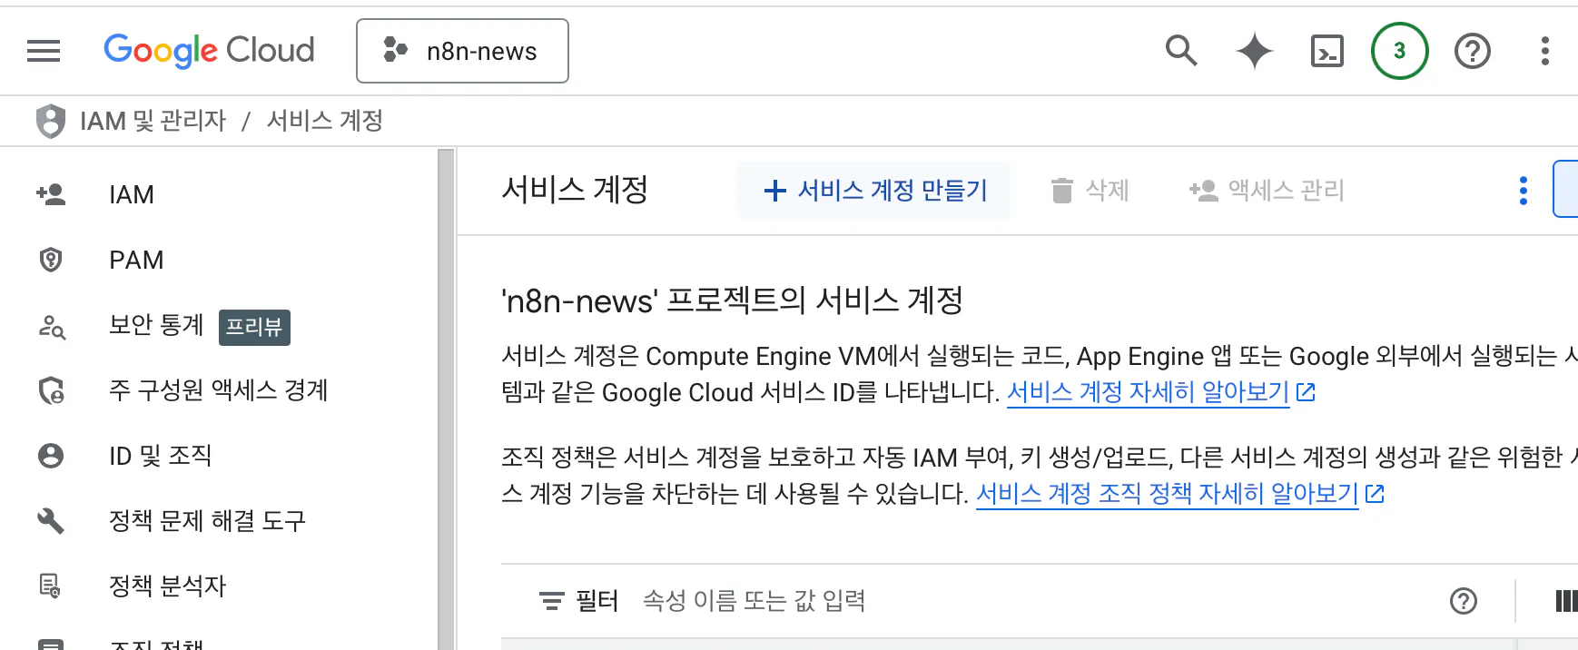This screenshot has width=1578, height=650.
Task: Click the account circle icon for 'ID 및 조직'
Action: (51, 456)
